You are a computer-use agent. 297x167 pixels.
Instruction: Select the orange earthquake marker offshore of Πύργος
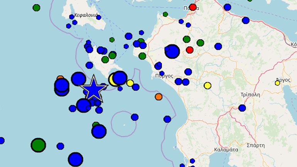pos(159,96)
